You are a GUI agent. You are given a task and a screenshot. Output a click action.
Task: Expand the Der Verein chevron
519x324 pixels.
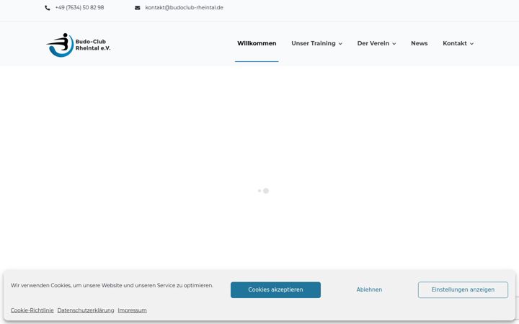(394, 44)
